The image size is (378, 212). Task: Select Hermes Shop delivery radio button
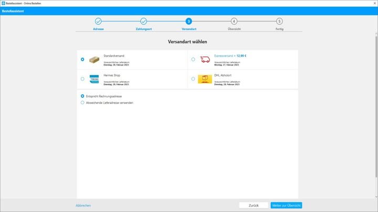[82, 79]
